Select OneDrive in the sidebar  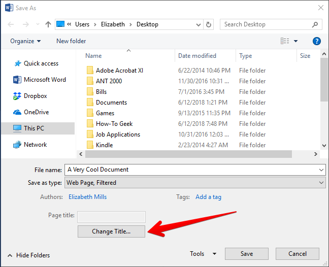click(x=36, y=112)
